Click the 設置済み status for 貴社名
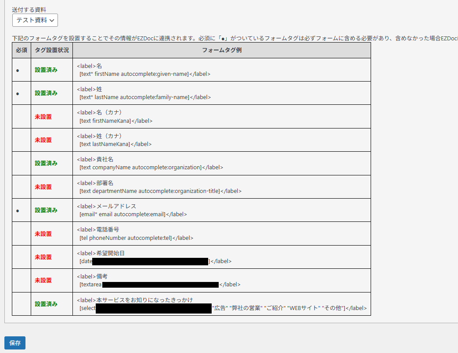 (46, 163)
